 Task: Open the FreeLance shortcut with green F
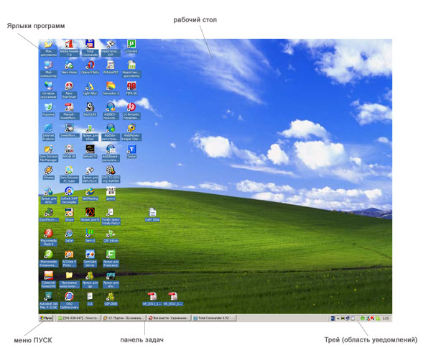click(x=111, y=258)
